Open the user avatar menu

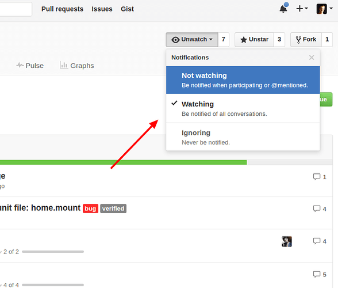click(x=324, y=9)
